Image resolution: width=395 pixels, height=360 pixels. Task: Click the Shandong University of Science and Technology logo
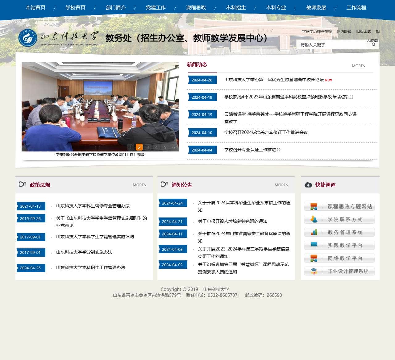[59, 38]
